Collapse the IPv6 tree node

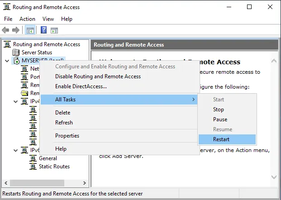16,150
